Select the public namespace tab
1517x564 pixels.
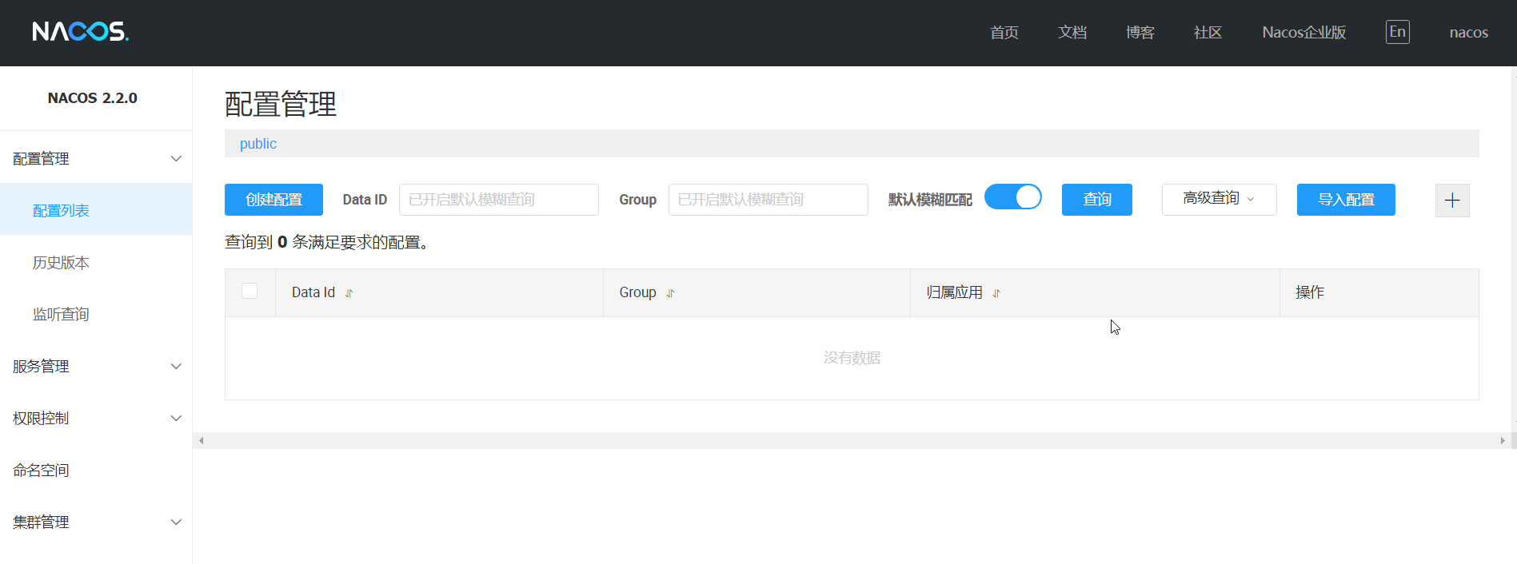click(258, 144)
